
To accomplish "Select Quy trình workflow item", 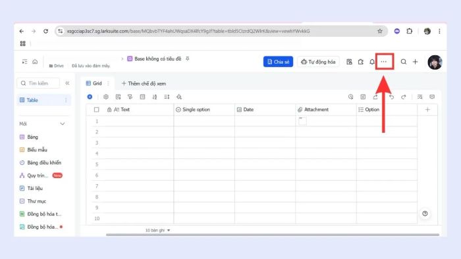I will click(x=41, y=176).
